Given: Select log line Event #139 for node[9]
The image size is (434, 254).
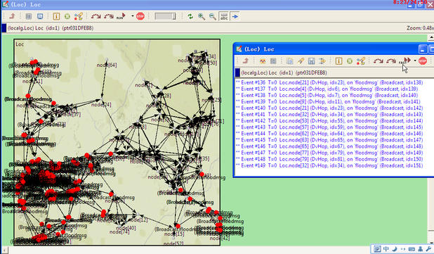Looking at the screenshot, I should click(327, 101).
